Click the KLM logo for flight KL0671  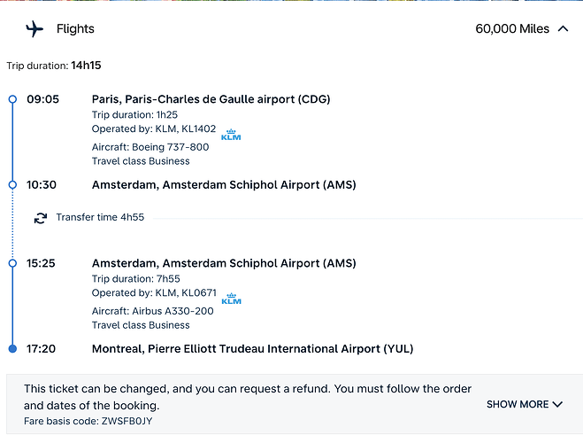pos(231,299)
